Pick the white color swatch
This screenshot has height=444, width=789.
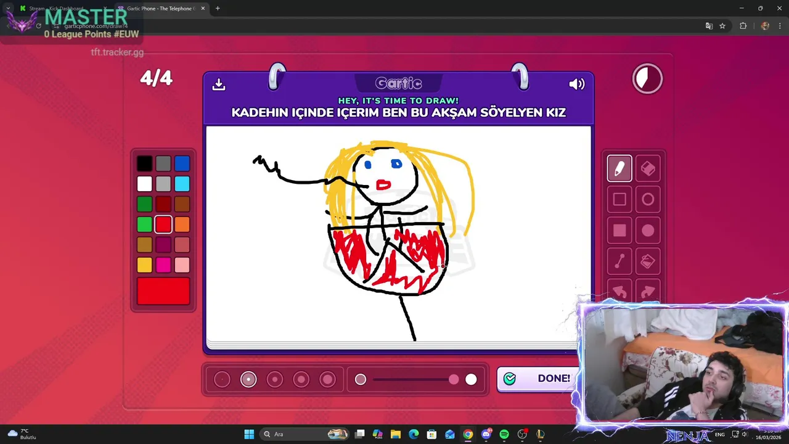pos(144,184)
